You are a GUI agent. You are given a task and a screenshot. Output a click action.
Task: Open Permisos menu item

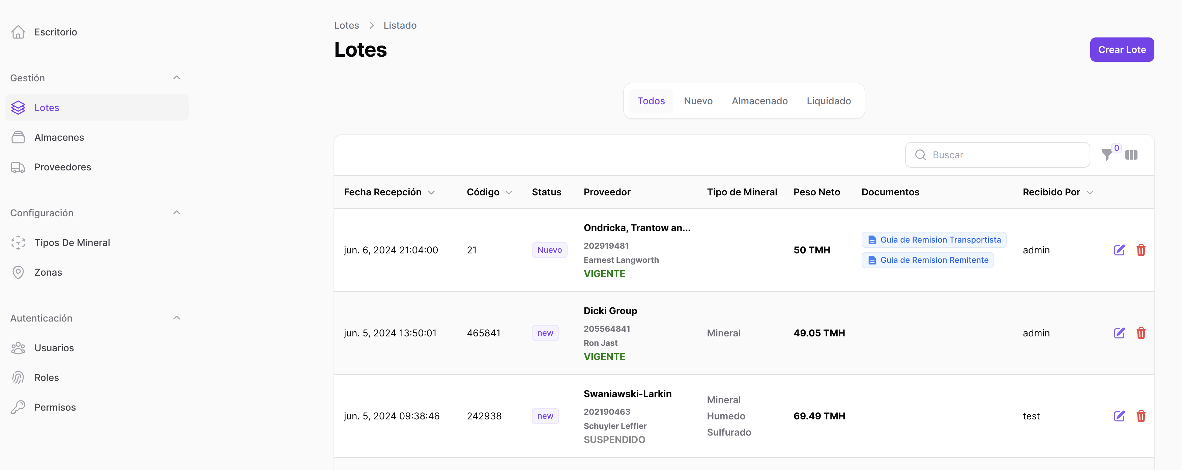97,407
